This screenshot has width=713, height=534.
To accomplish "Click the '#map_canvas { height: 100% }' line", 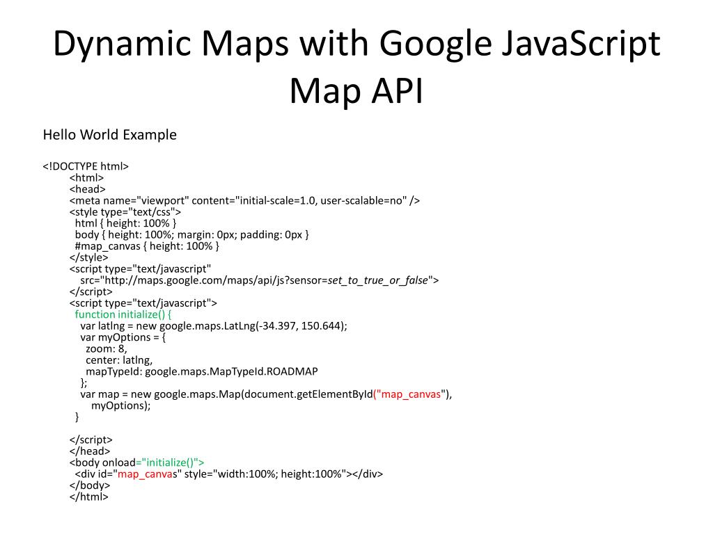I will (x=147, y=246).
